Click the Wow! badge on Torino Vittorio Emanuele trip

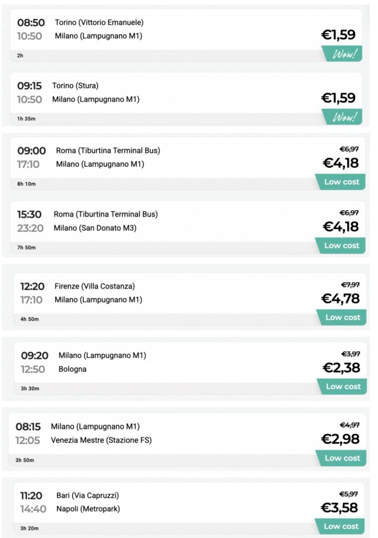(342, 54)
